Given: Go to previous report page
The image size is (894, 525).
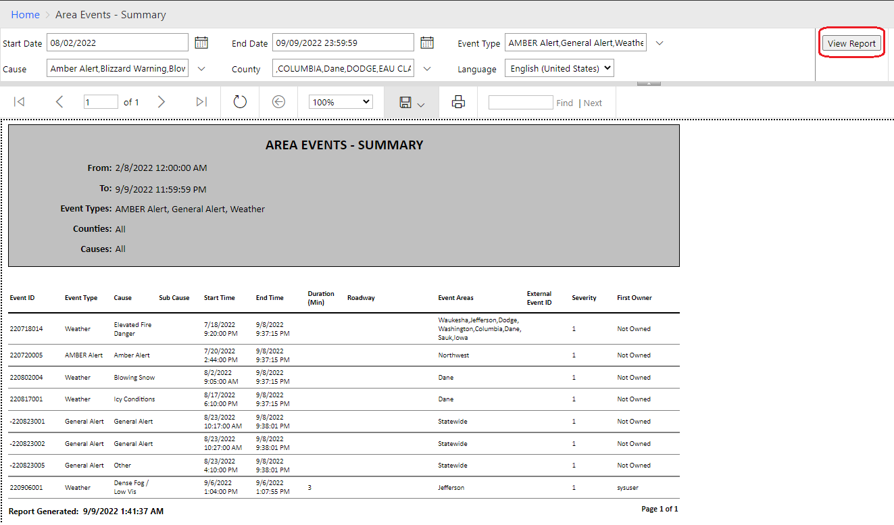Looking at the screenshot, I should (59, 102).
